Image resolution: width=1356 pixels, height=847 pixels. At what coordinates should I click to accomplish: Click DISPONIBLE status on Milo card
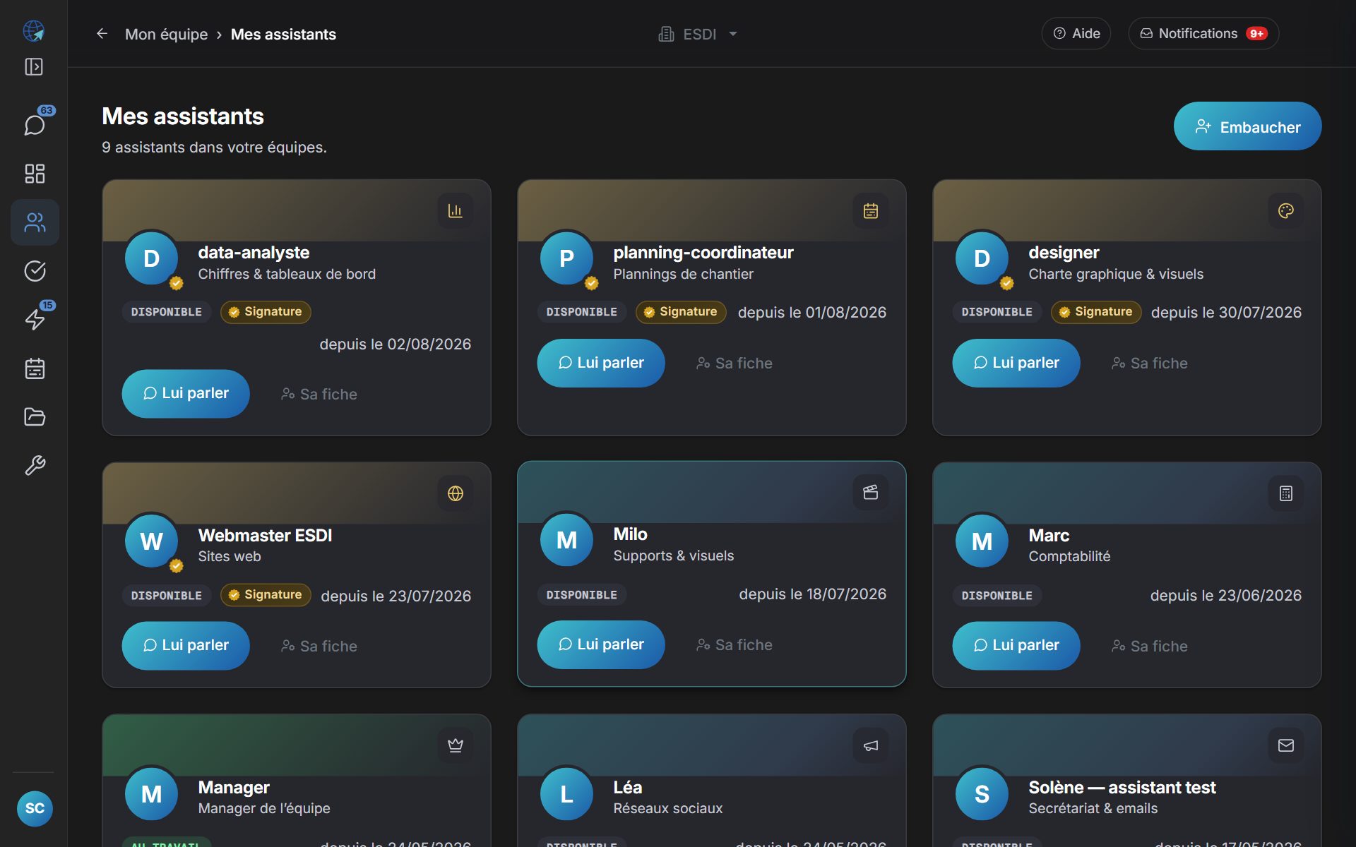(x=582, y=595)
